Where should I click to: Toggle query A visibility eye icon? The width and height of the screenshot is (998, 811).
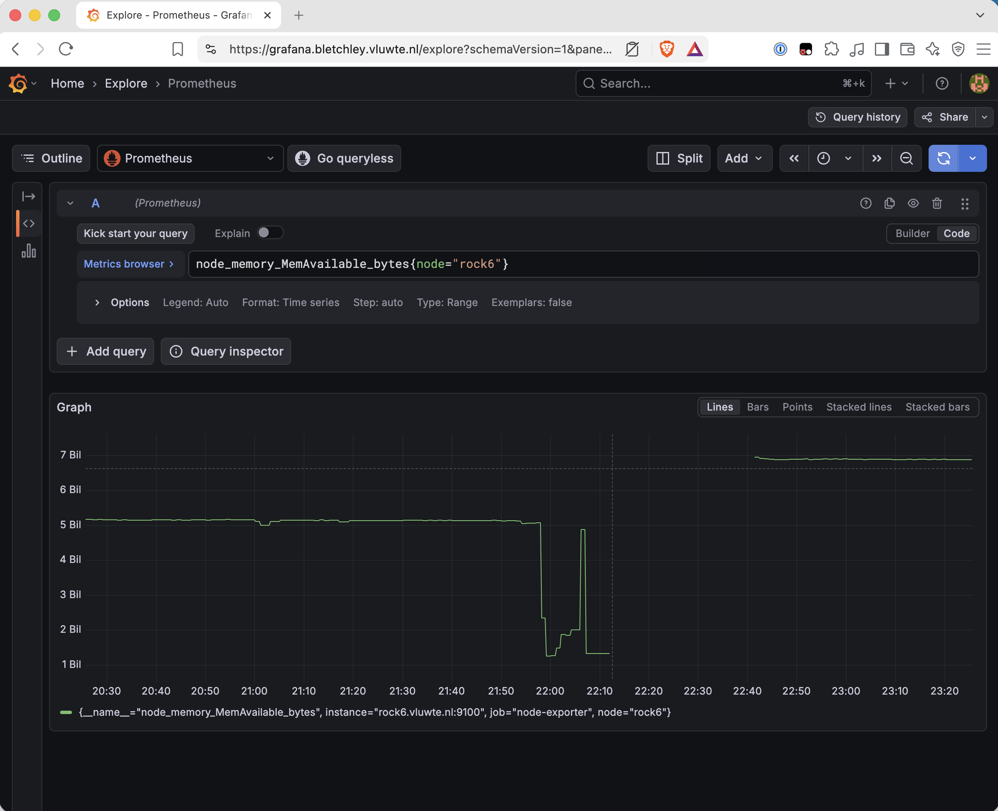point(913,203)
